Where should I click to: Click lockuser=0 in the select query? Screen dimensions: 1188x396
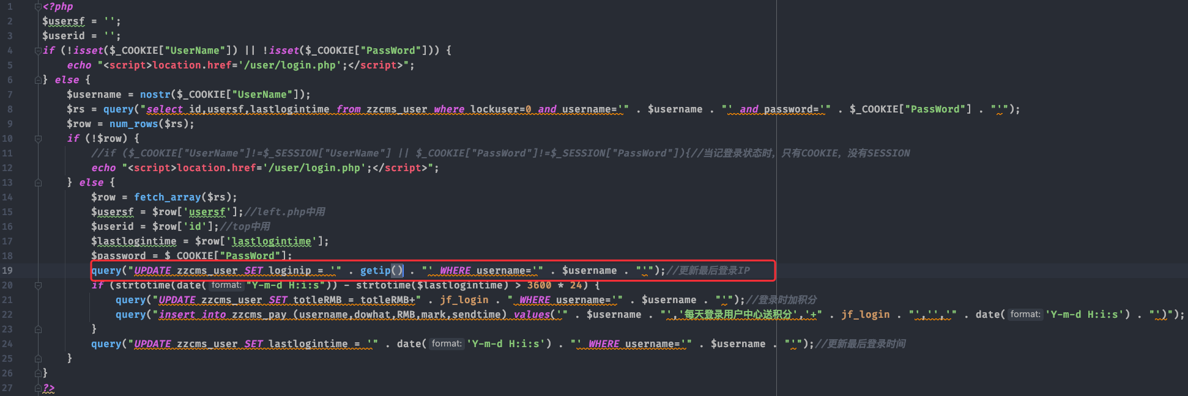[x=501, y=109]
